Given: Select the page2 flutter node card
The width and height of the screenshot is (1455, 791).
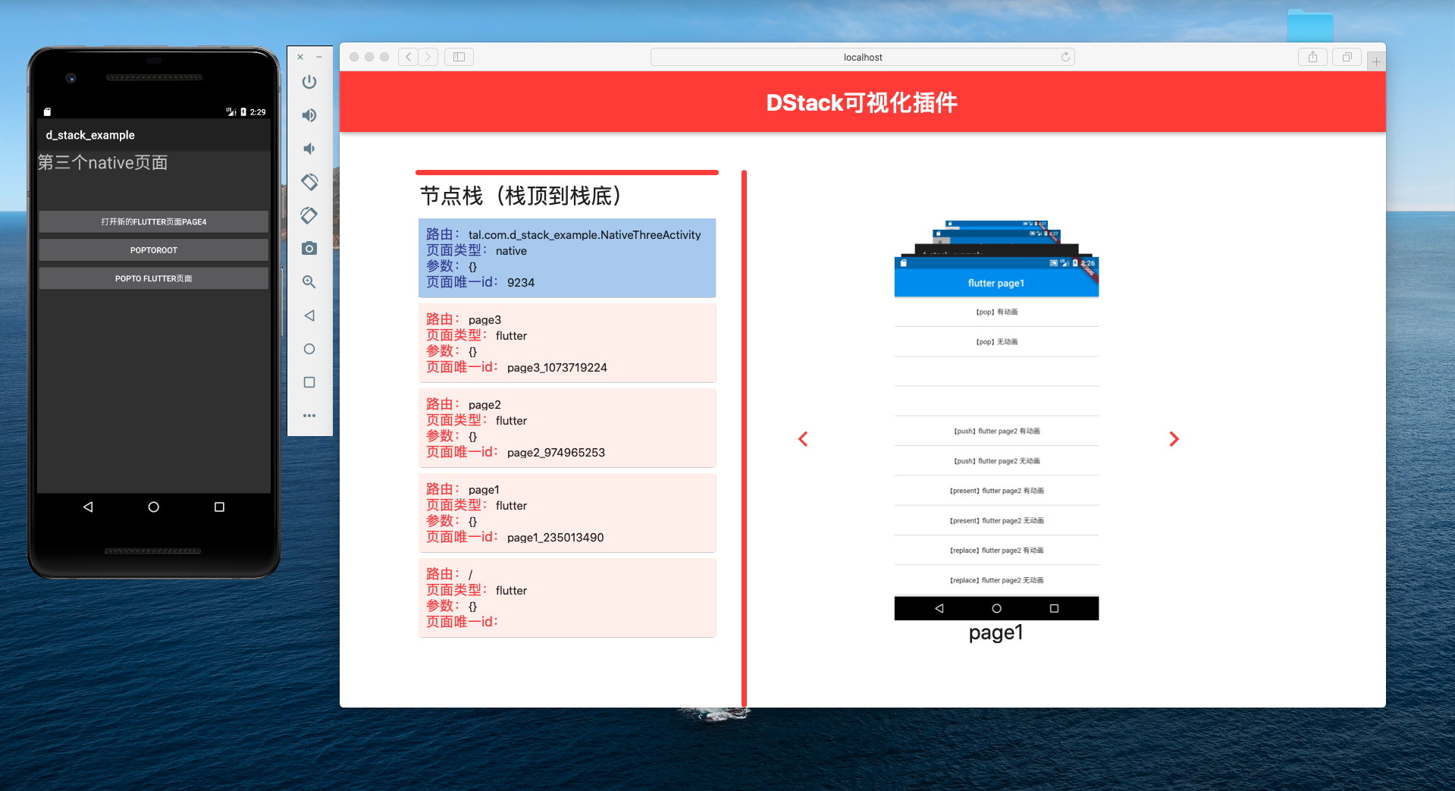Looking at the screenshot, I should 567,428.
